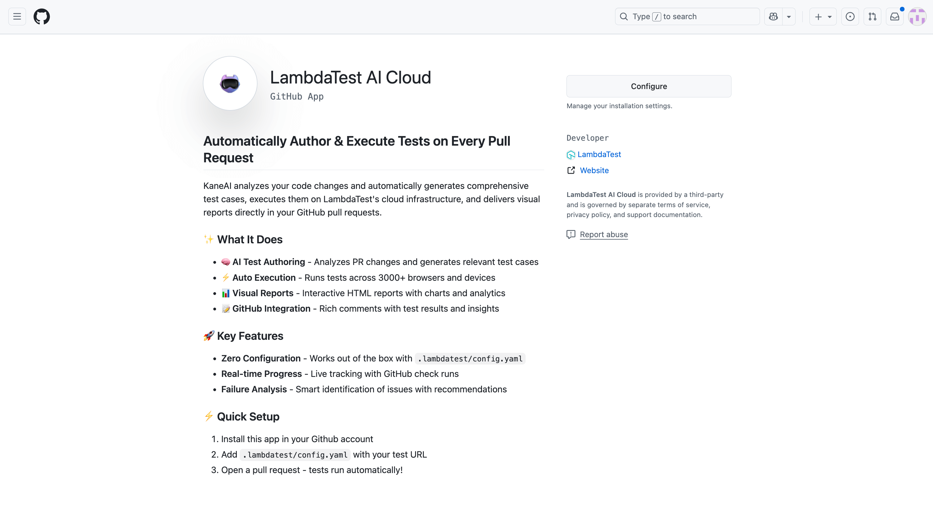Open the Website link
933x525 pixels.
click(594, 170)
